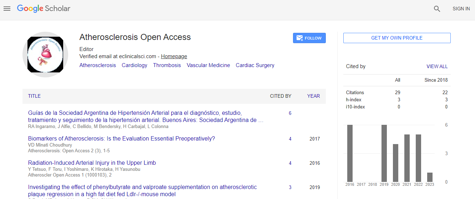Select the Cardiology interest tag
This screenshot has height=199, width=475.
pyautogui.click(x=134, y=65)
